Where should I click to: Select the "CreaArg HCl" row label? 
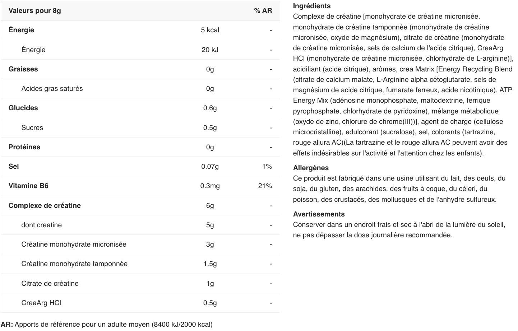[x=41, y=303]
